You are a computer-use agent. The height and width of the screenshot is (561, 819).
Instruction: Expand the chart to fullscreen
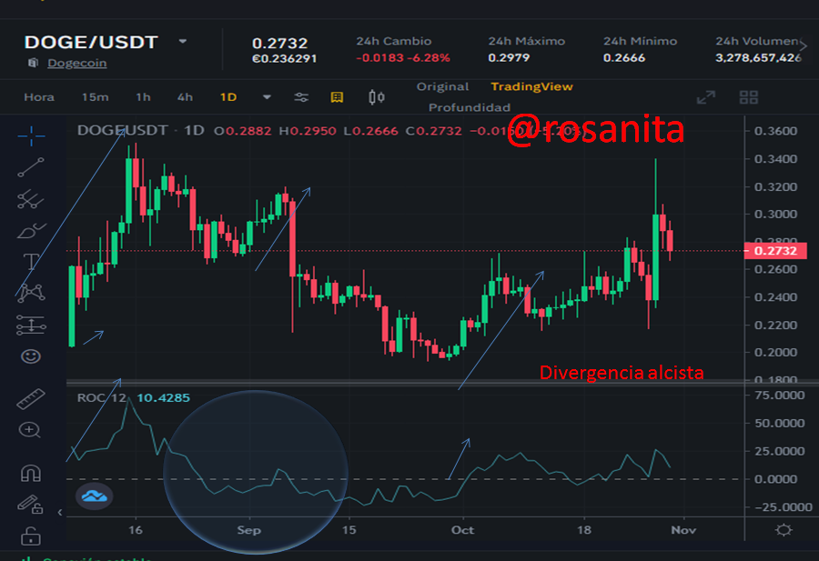coord(706,97)
